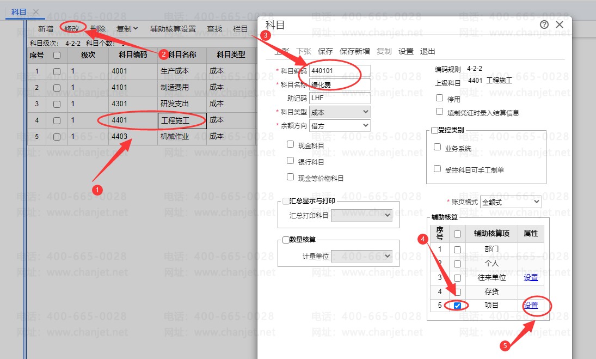Click 保存 in the dialog toolbar
The height and width of the screenshot is (359, 596).
(x=325, y=51)
